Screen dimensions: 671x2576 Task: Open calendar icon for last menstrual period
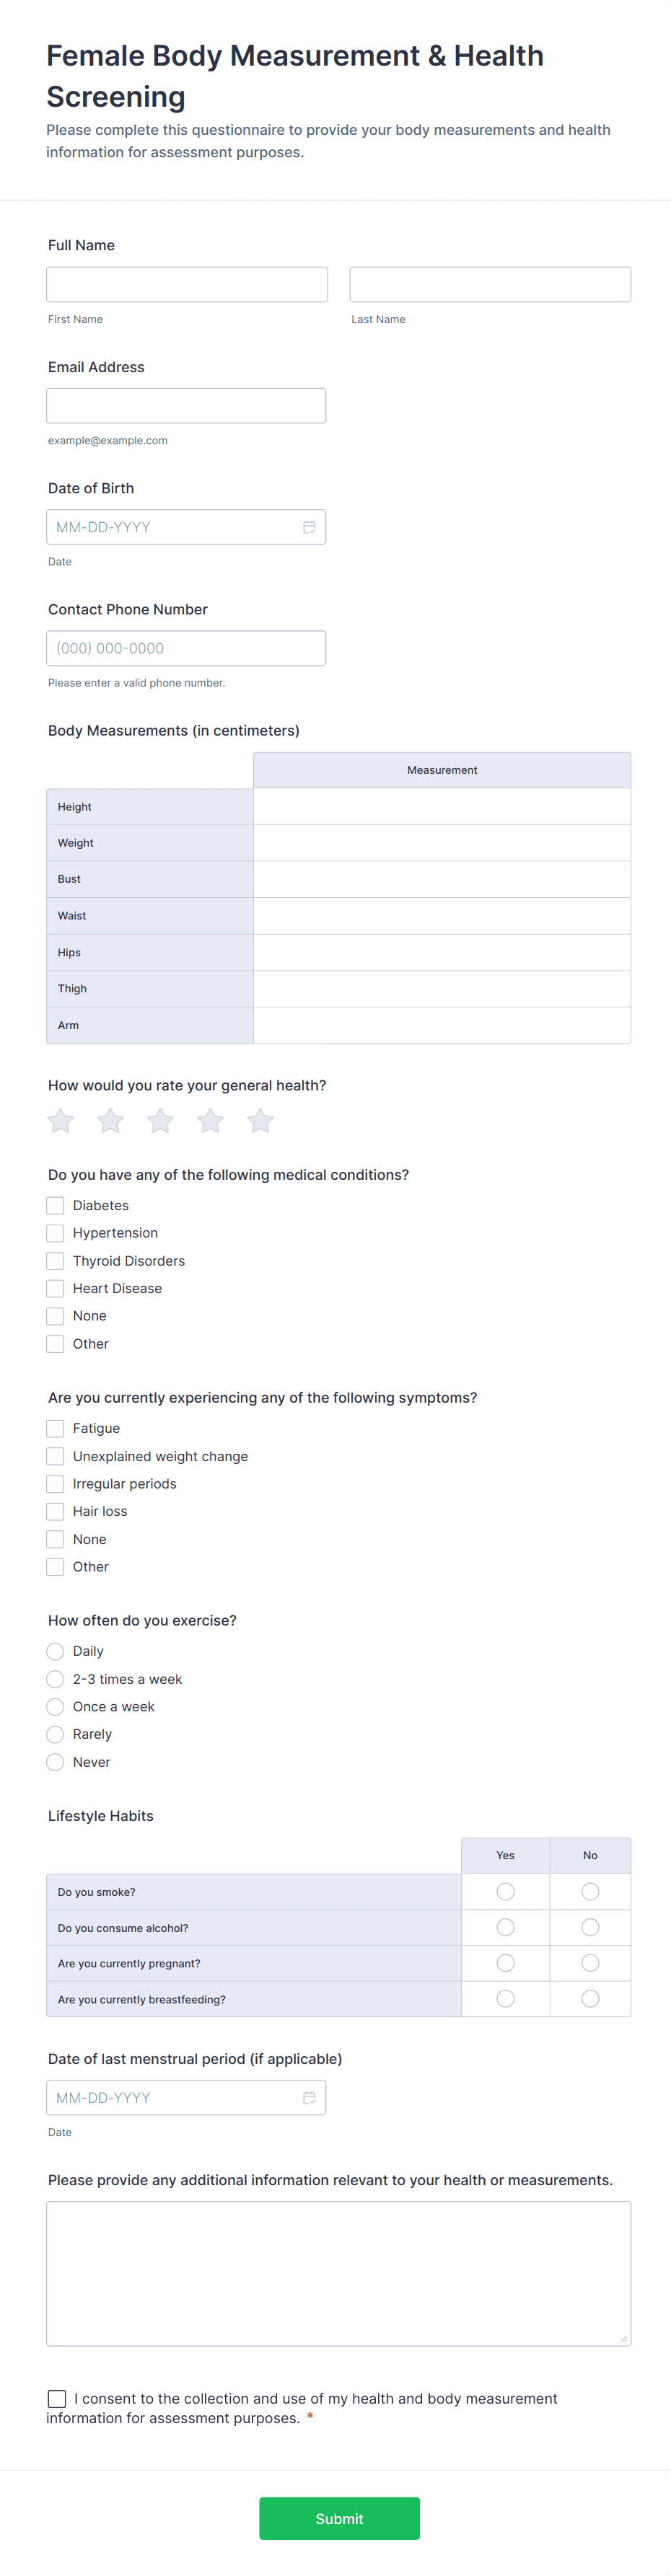[309, 2097]
